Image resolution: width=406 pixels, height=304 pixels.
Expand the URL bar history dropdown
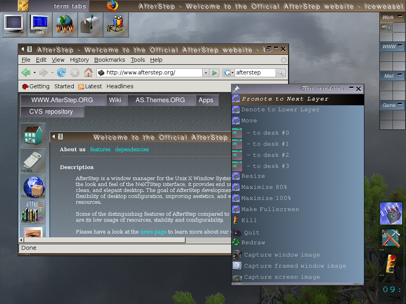pos(206,73)
